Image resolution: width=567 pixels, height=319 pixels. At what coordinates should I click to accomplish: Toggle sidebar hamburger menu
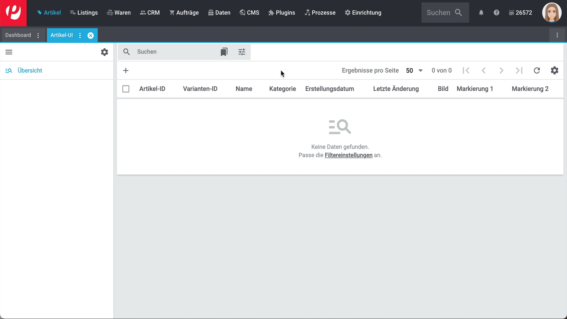pos(9,52)
